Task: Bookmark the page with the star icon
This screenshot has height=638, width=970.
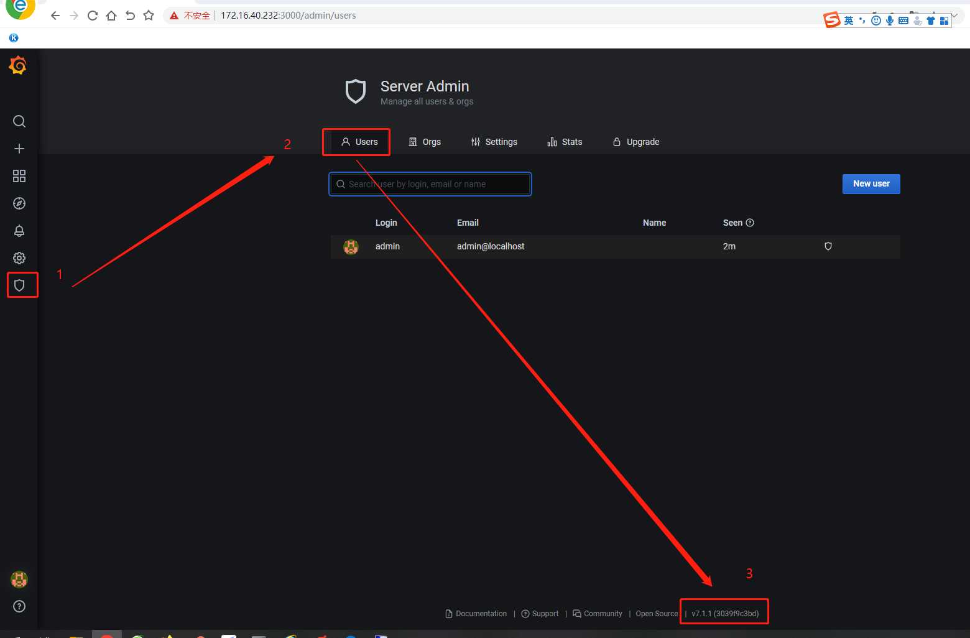Action: pos(149,16)
